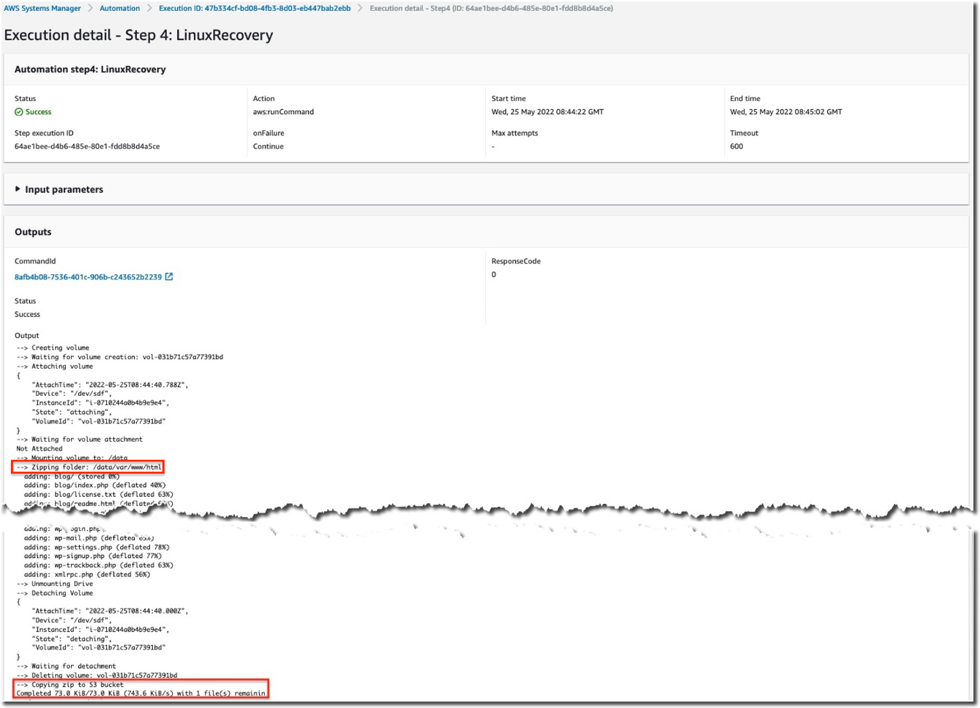
Task: Click the onFailure Continue value
Action: point(269,146)
